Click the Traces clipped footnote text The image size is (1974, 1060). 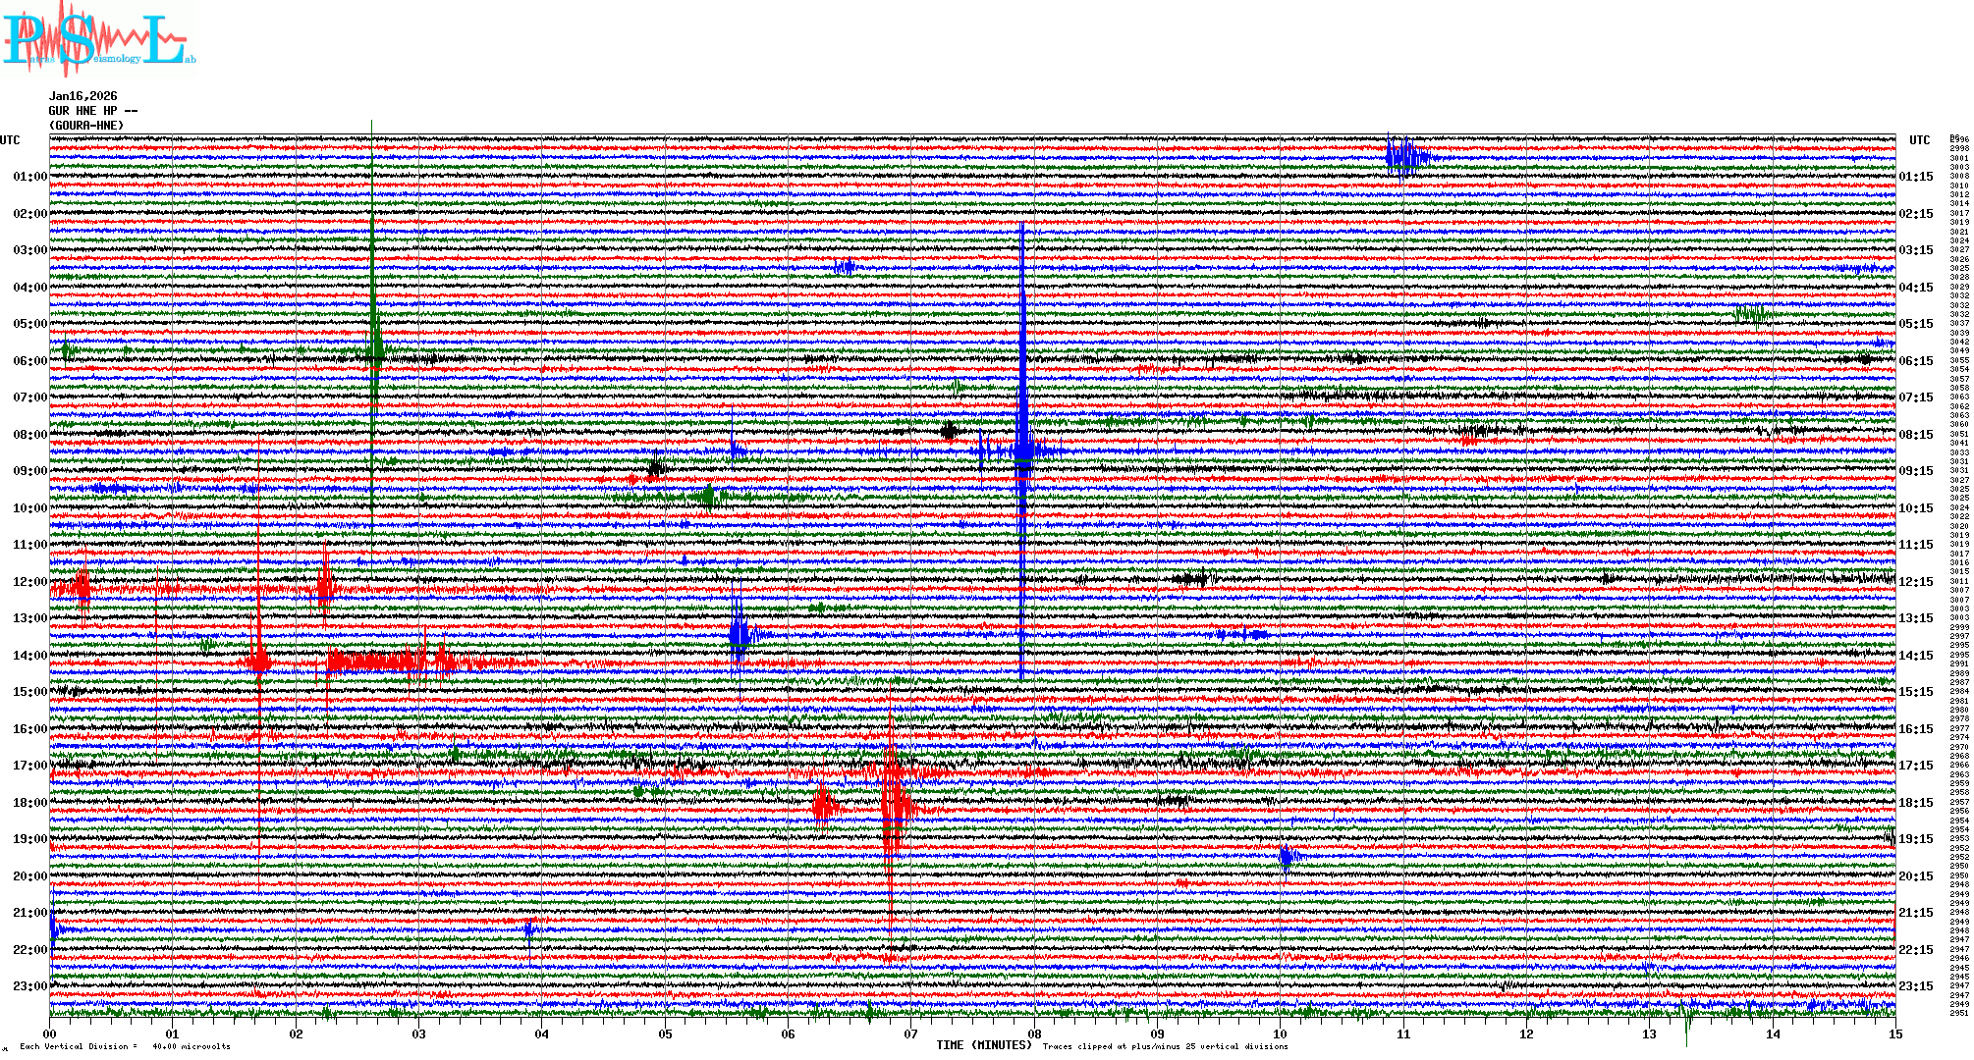click(1165, 1046)
